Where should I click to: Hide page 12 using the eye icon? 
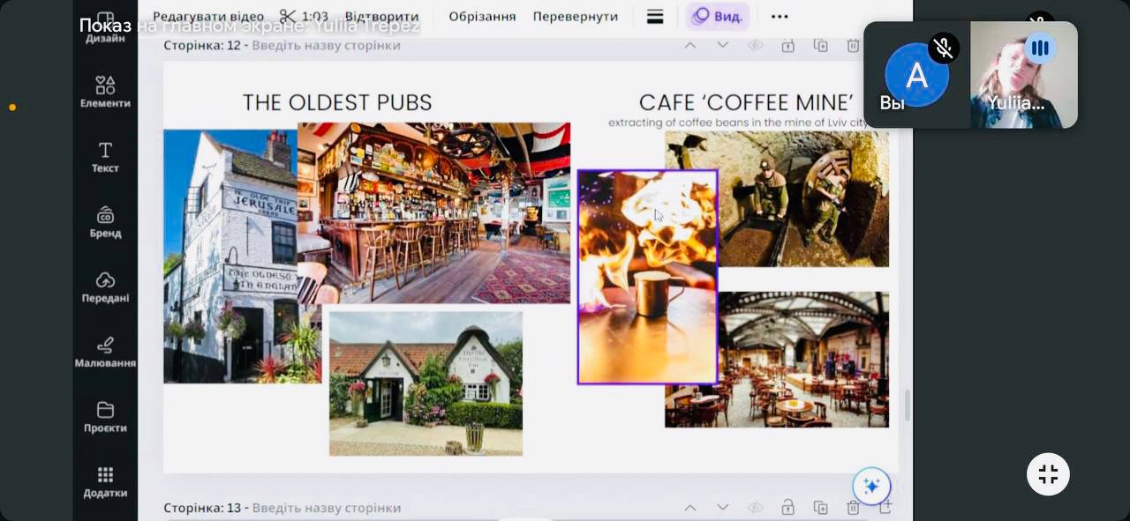point(755,45)
